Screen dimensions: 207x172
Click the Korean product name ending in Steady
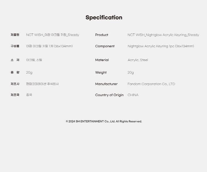tap(53, 35)
